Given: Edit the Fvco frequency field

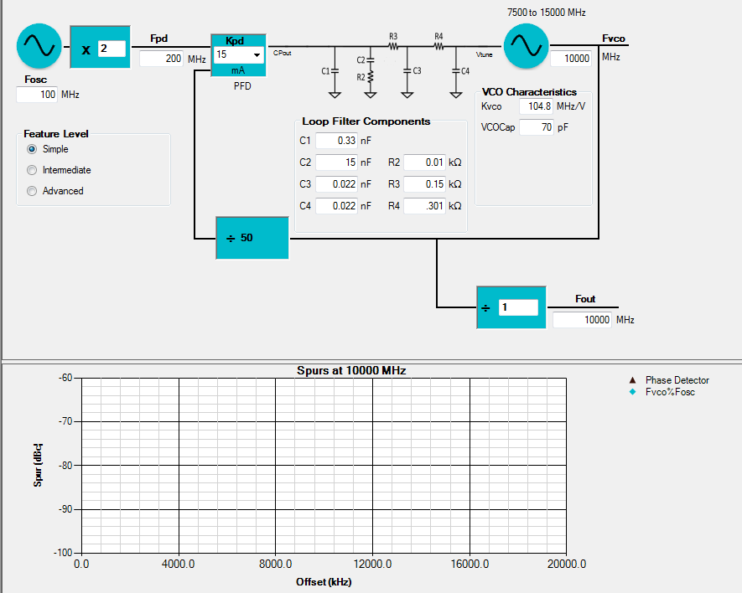Looking at the screenshot, I should pos(571,59).
